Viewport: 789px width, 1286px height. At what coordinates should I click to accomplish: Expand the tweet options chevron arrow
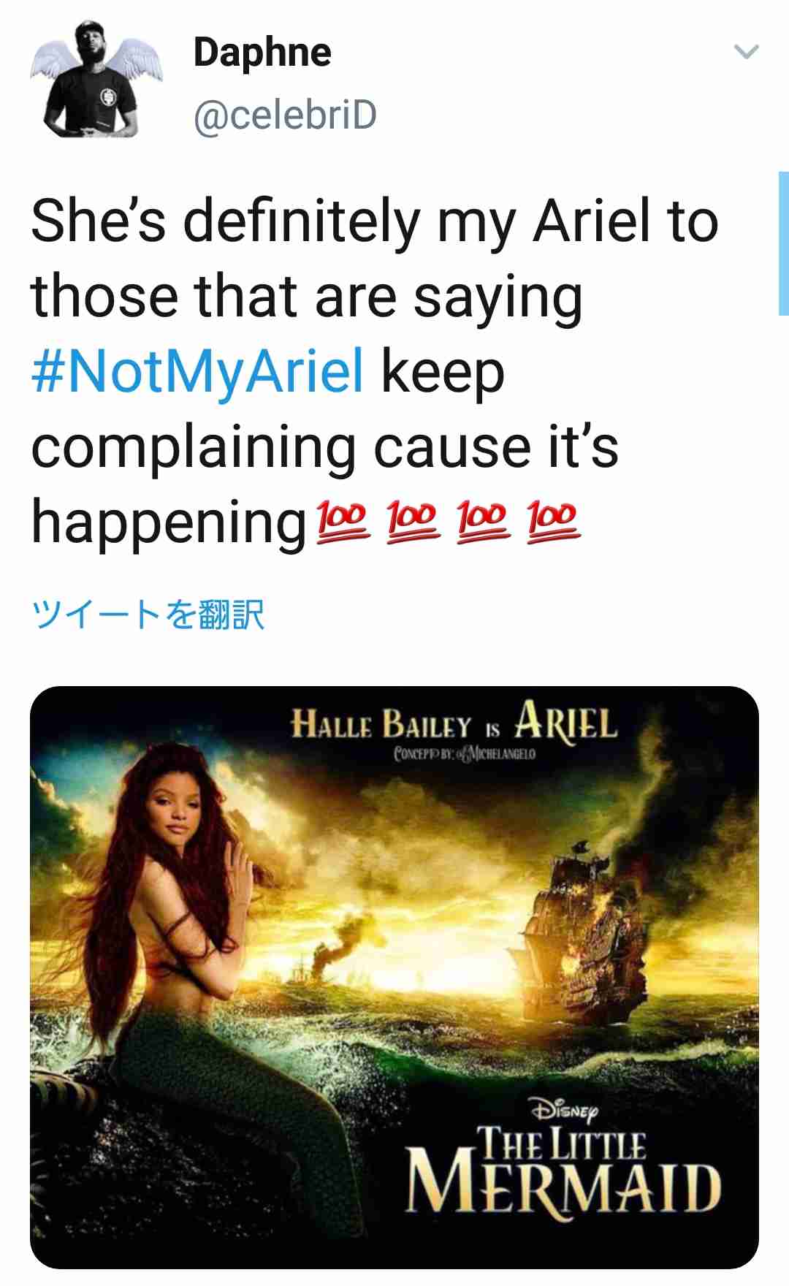coord(746,52)
